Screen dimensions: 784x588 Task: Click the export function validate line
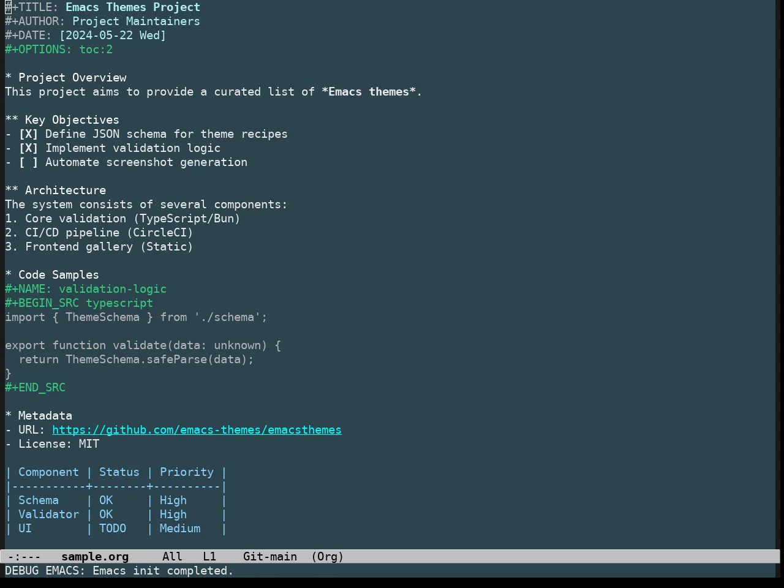click(x=143, y=345)
